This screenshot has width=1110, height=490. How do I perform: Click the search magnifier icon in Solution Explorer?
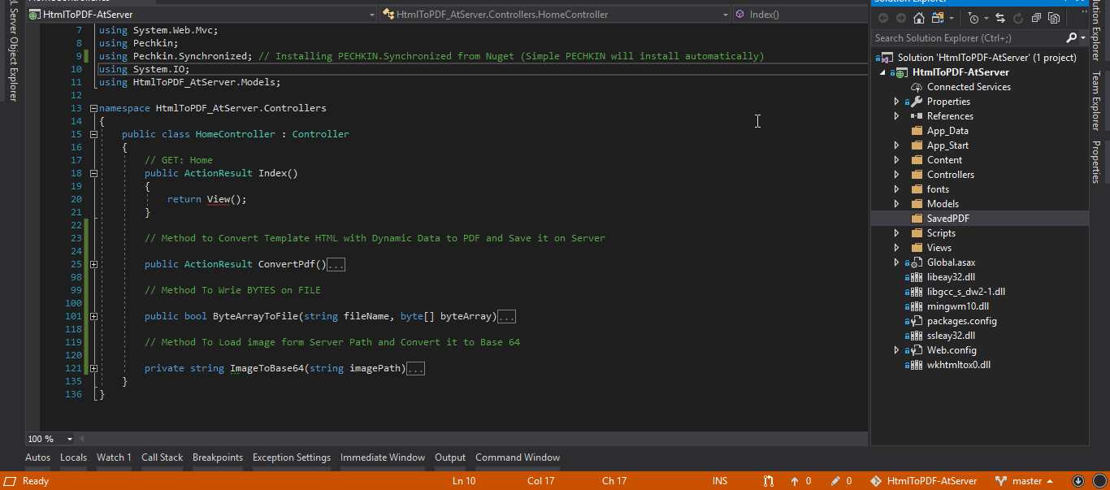(x=1071, y=38)
